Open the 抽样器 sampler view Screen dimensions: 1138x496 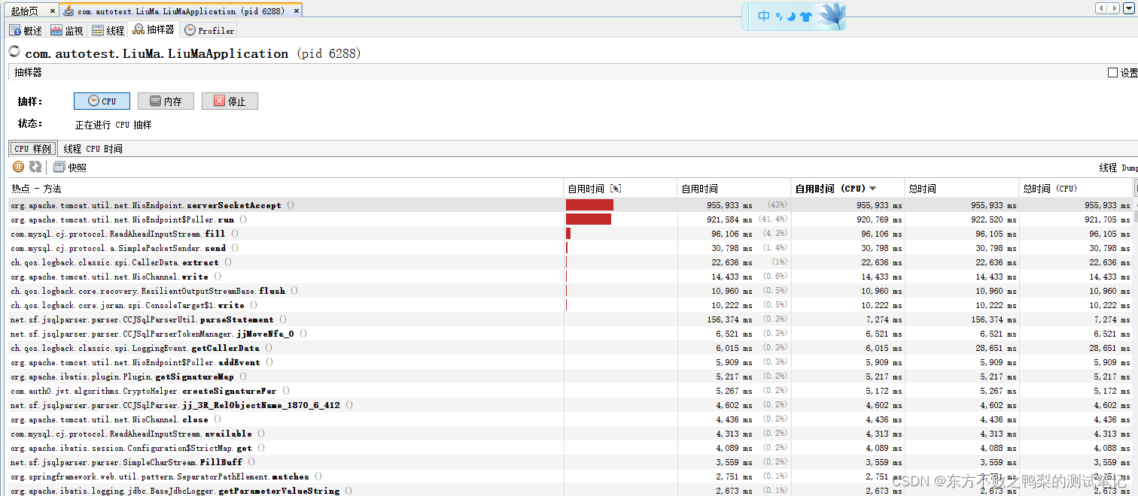154,30
